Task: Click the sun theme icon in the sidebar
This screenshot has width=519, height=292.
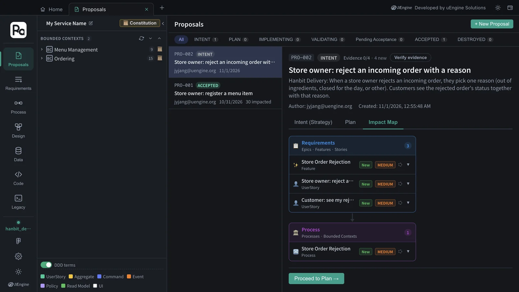Action: [18, 272]
